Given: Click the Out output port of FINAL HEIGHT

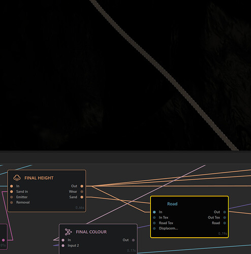Looking at the screenshot, I should tap(82, 186).
